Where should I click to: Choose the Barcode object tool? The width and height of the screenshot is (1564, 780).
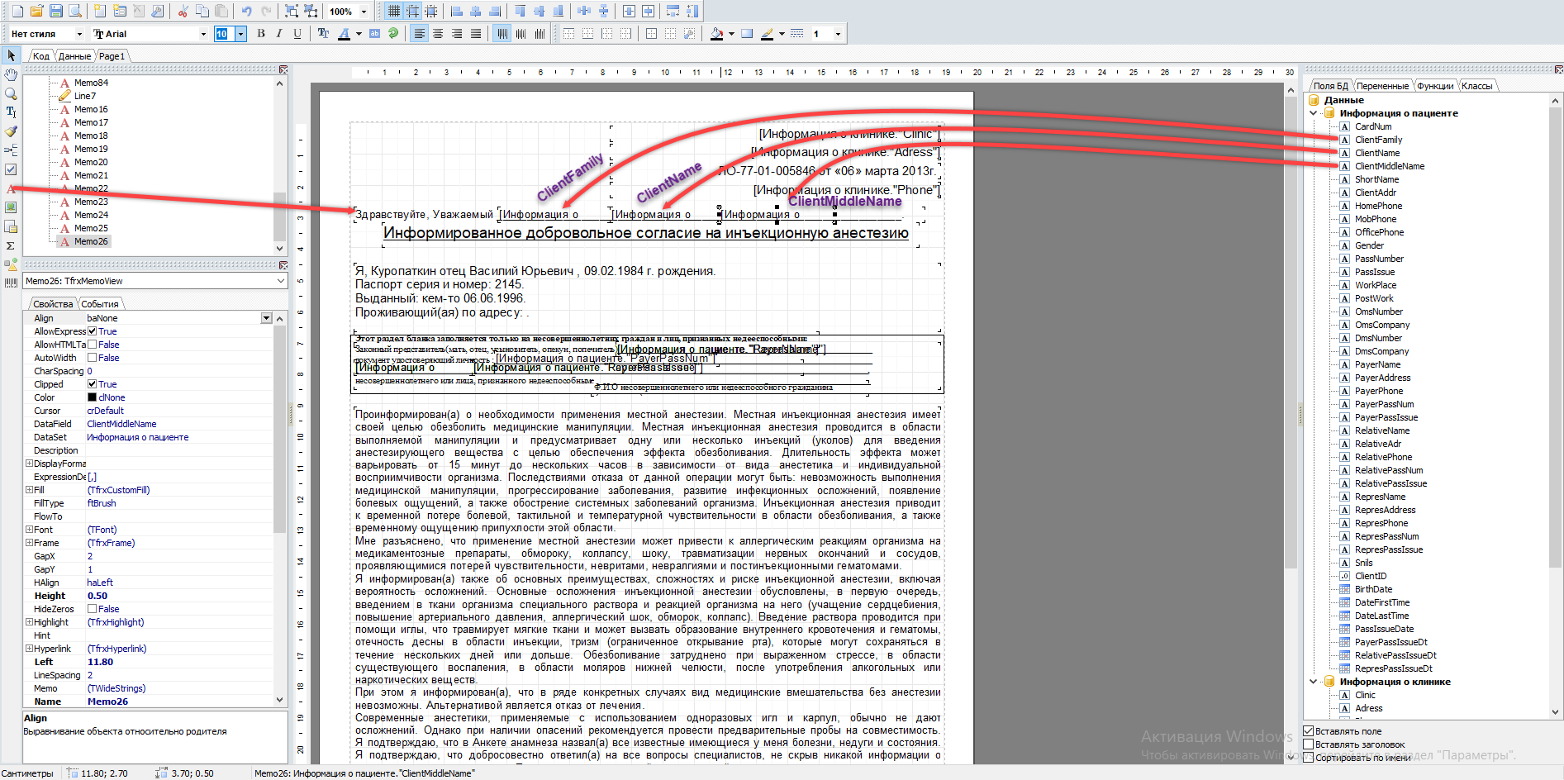(x=11, y=283)
